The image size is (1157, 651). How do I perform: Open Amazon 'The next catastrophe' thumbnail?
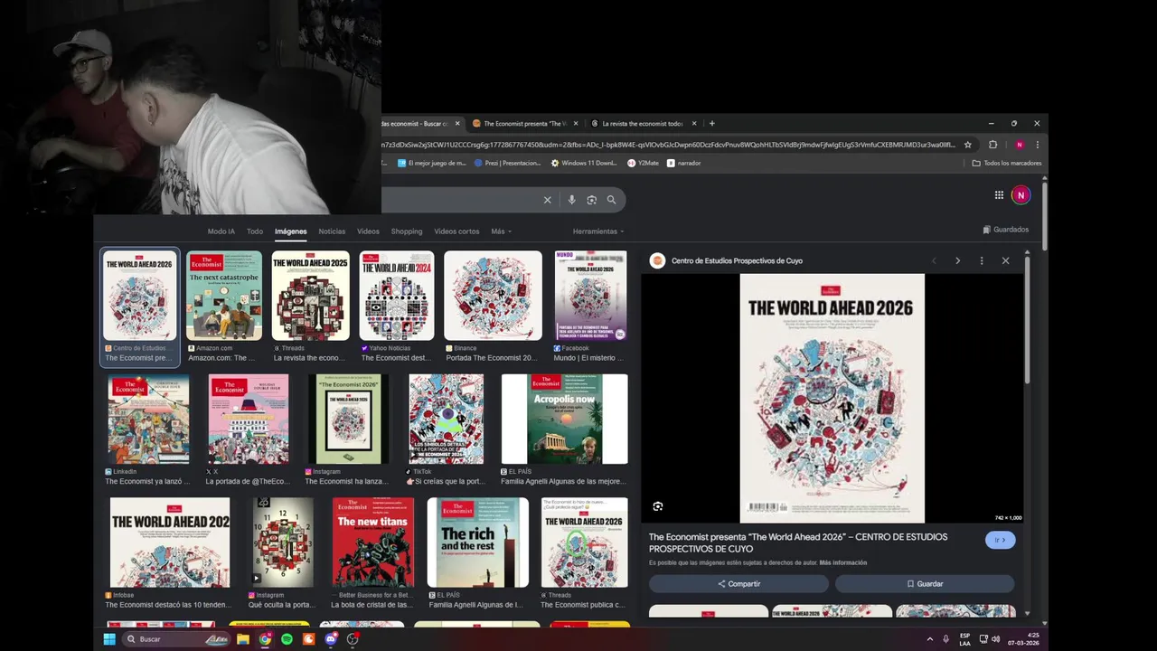click(224, 296)
